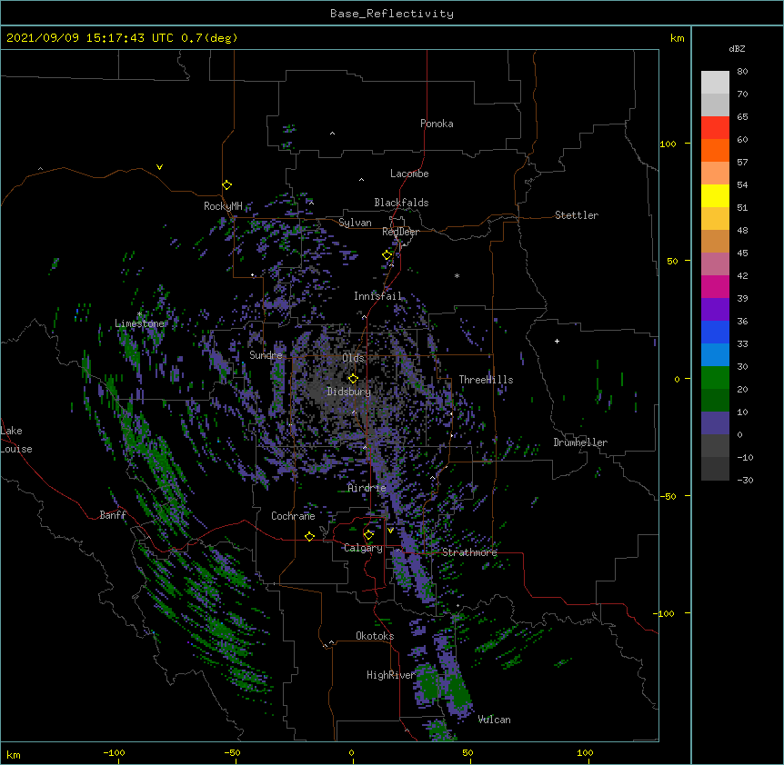784x765 pixels.
Task: Click the -50 tick label on vertical axis
Action: 668,496
